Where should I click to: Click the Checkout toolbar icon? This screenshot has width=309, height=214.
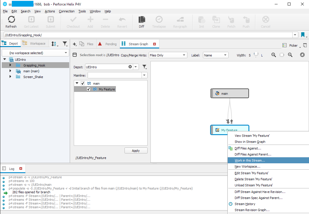[73, 22]
